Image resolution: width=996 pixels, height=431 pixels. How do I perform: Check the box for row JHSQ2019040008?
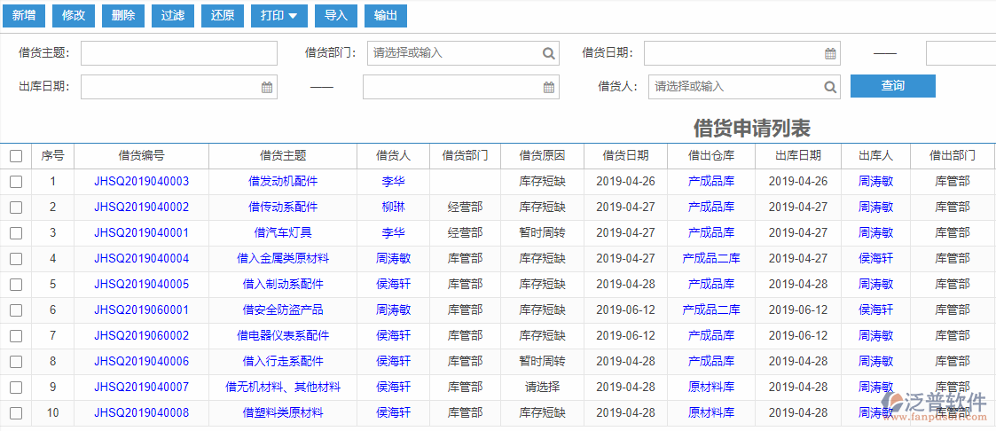[16, 413]
